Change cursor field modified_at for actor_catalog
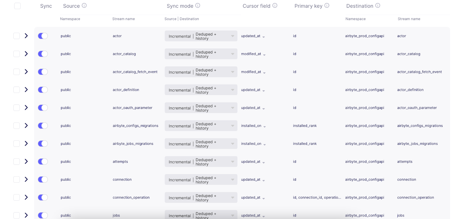Image resolution: width=454 pixels, height=219 pixels. point(253,54)
